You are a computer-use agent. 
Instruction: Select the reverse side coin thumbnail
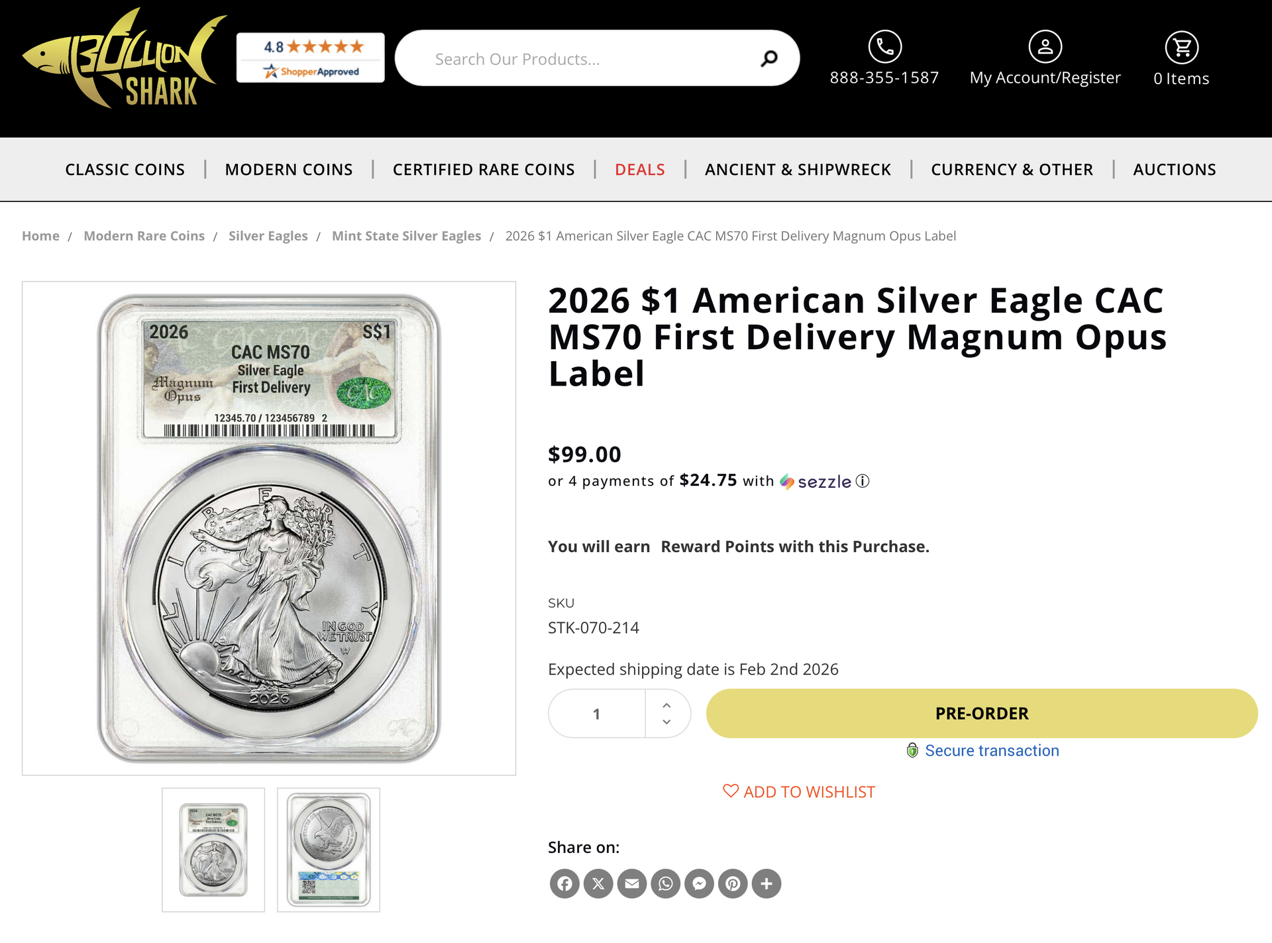pos(329,850)
